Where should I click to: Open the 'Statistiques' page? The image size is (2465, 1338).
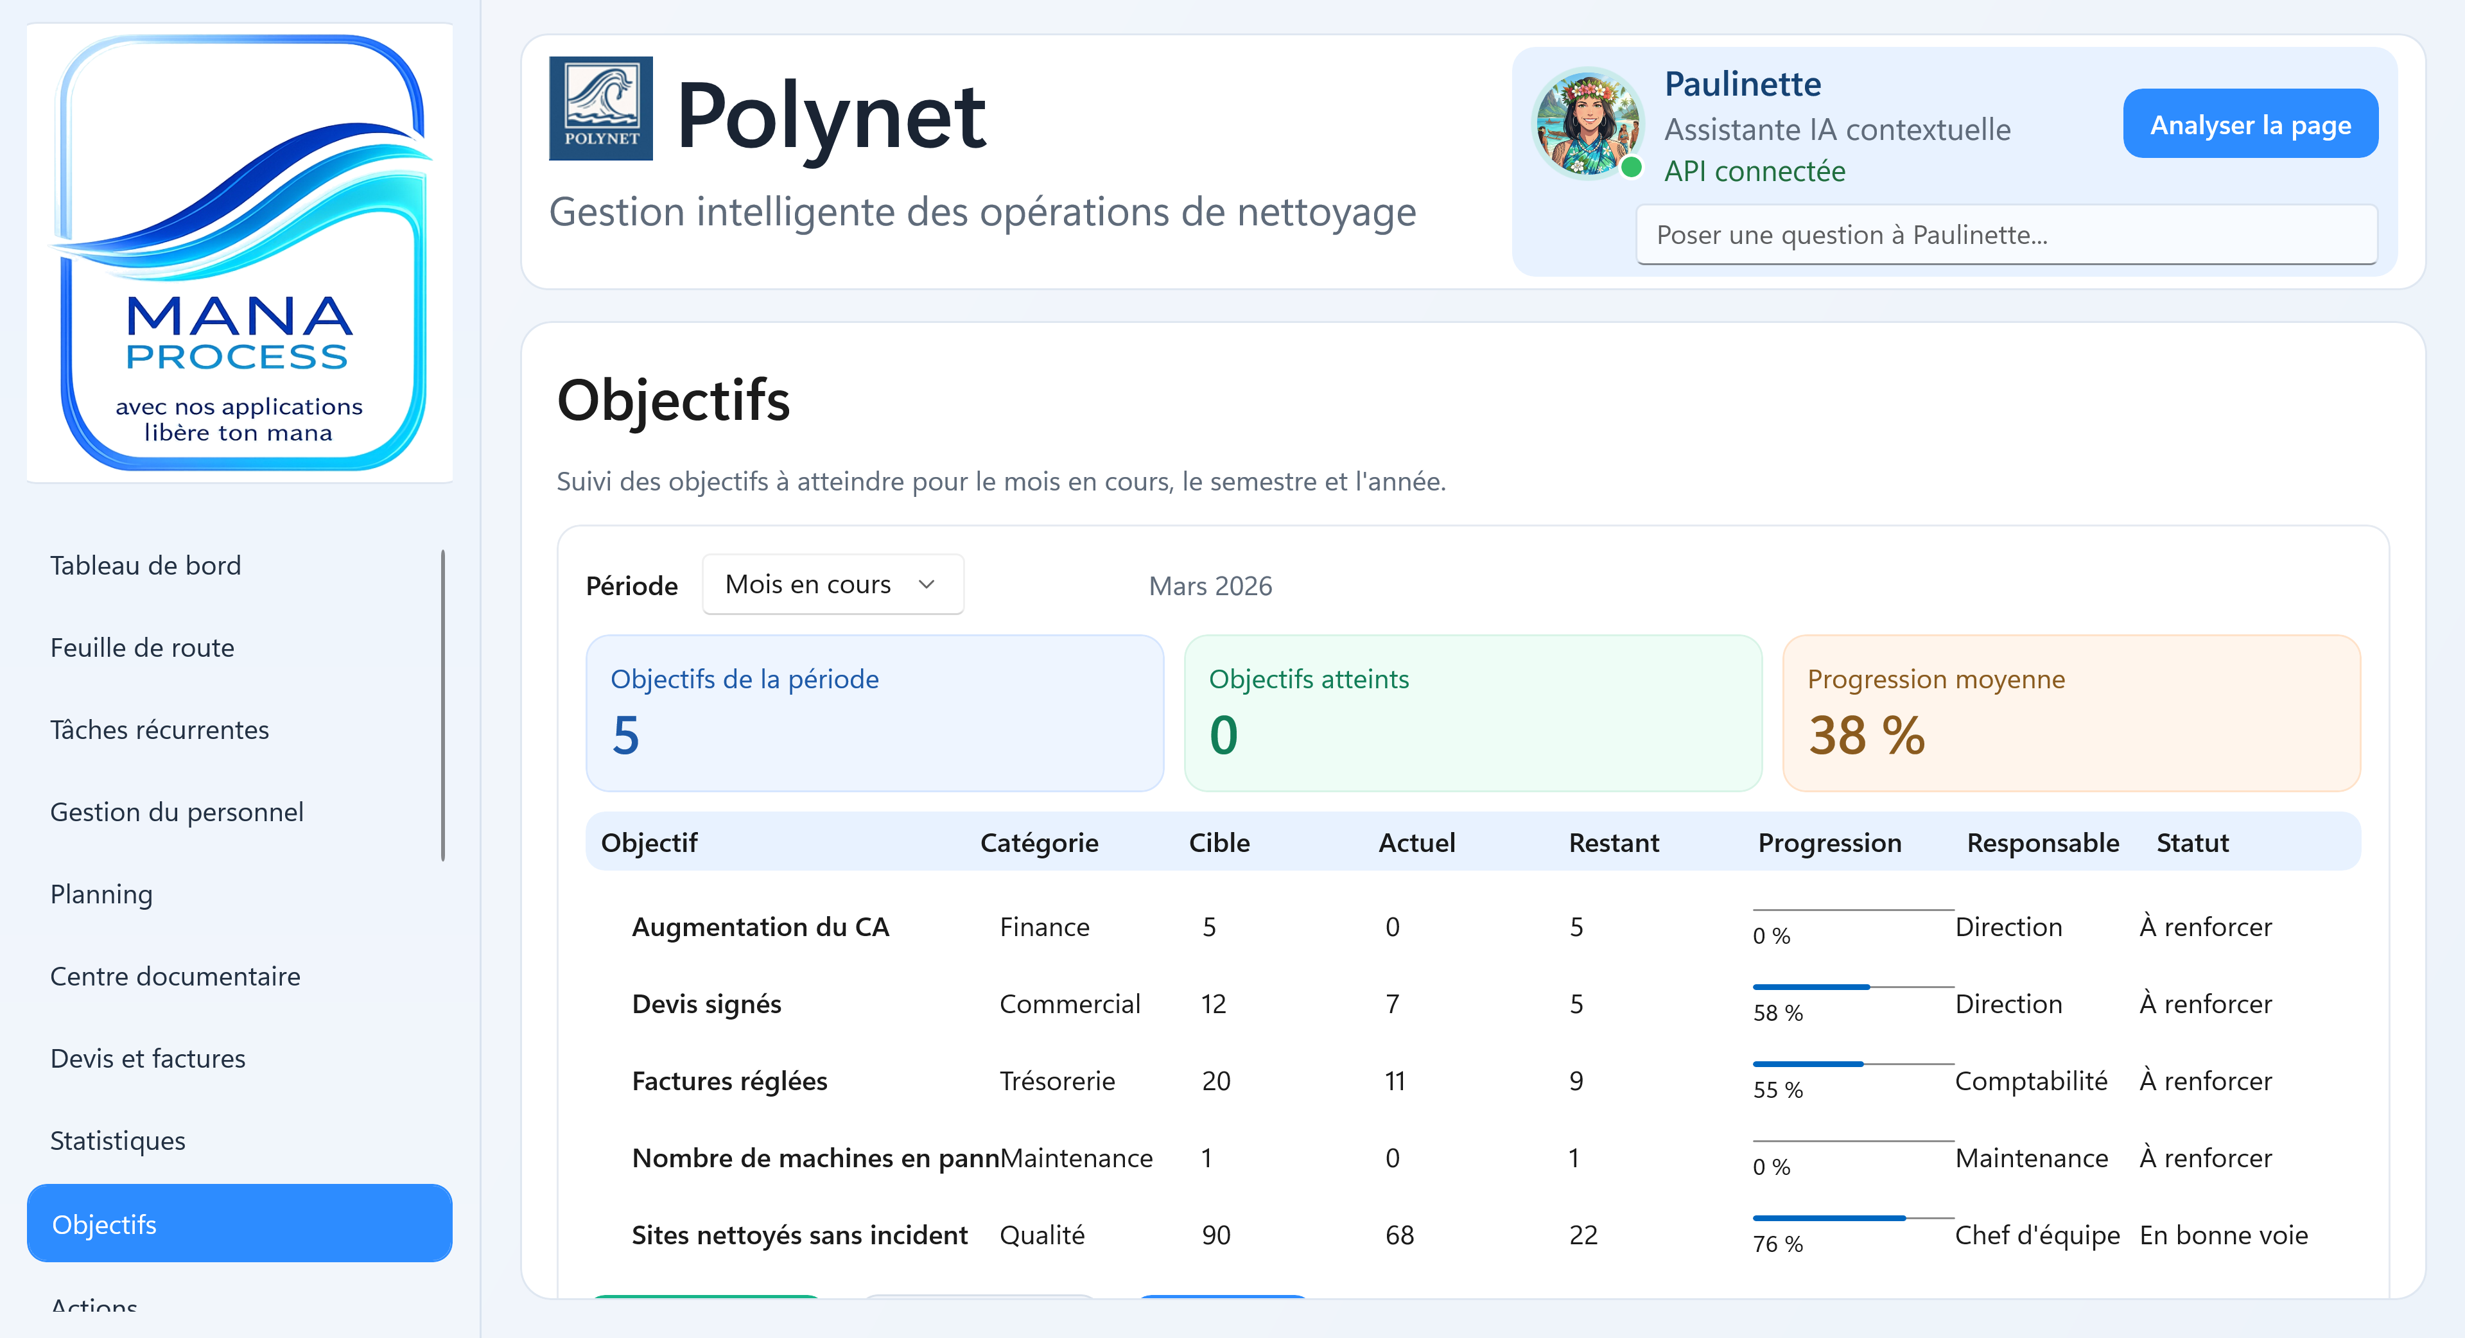(x=117, y=1141)
